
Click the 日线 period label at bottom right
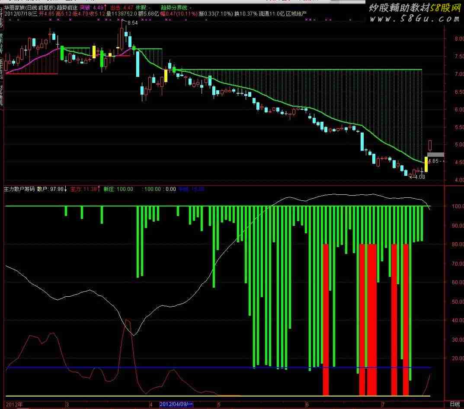pos(454,404)
